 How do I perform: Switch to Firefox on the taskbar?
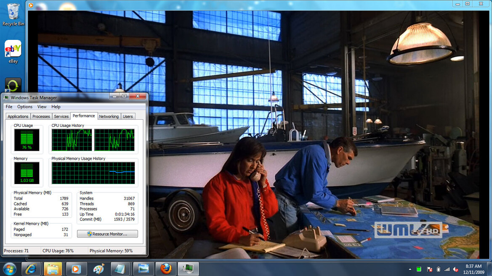166,269
